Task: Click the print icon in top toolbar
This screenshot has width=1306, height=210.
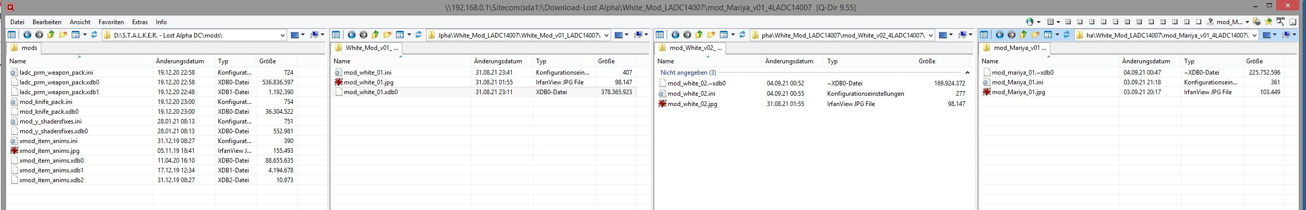Action: [1257, 22]
